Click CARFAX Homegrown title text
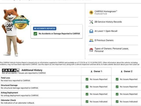The width and height of the screenshot is (141, 106). point(106,11)
